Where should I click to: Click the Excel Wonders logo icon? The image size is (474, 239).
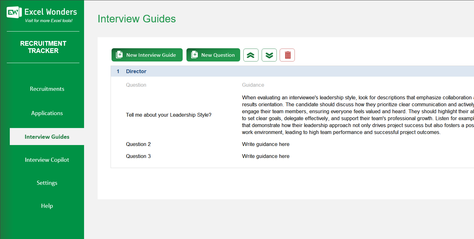[x=13, y=12]
